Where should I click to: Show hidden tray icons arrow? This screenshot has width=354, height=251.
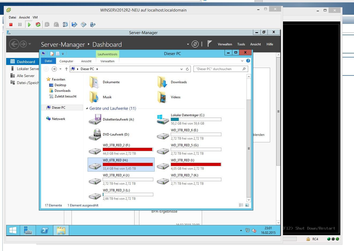(241, 231)
